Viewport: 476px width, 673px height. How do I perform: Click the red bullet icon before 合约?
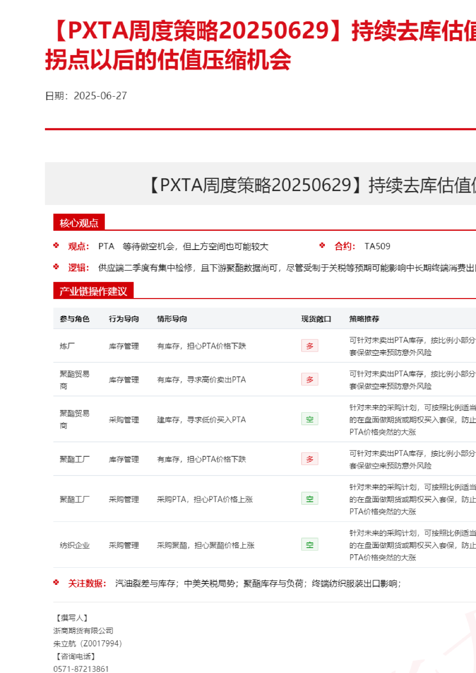pos(322,246)
